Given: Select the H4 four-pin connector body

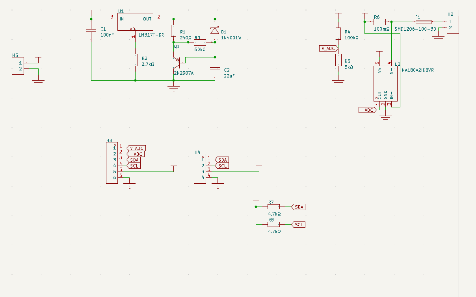Looking at the screenshot, I should [200, 169].
